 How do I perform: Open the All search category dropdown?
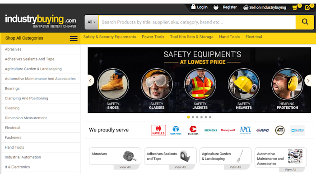coord(92,22)
